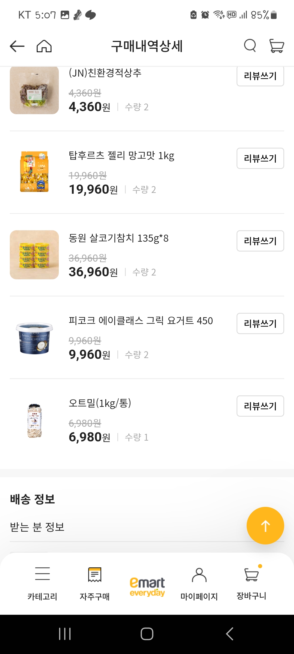Tap the yellow scroll-to-top button

coord(265,525)
